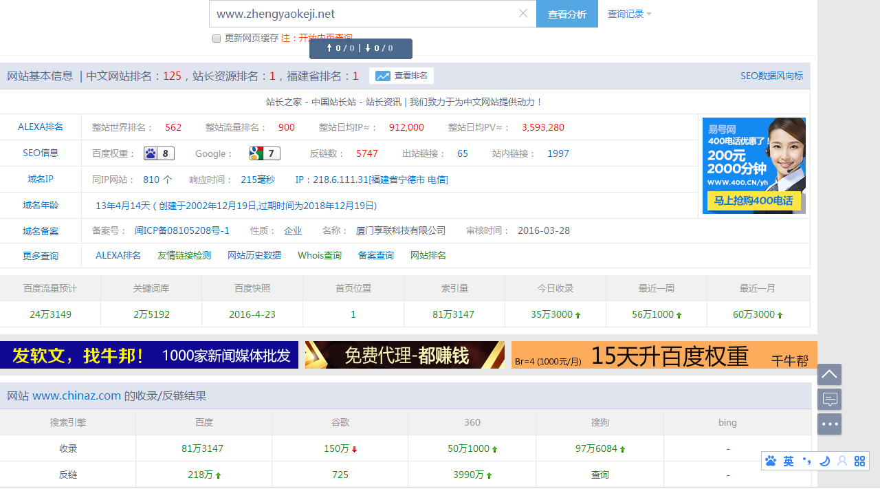Click the Google indexed value 150万
This screenshot has height=489, width=880.
click(x=336, y=448)
